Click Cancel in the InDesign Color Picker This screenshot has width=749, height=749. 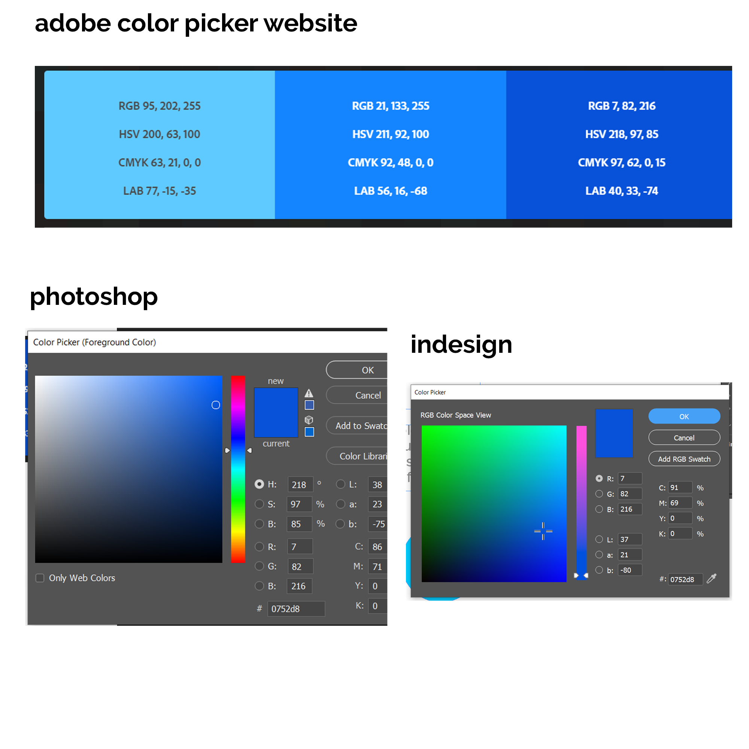point(683,437)
